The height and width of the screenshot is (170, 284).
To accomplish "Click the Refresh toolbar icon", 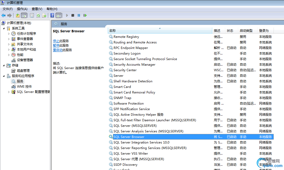I will [x=38, y=15].
